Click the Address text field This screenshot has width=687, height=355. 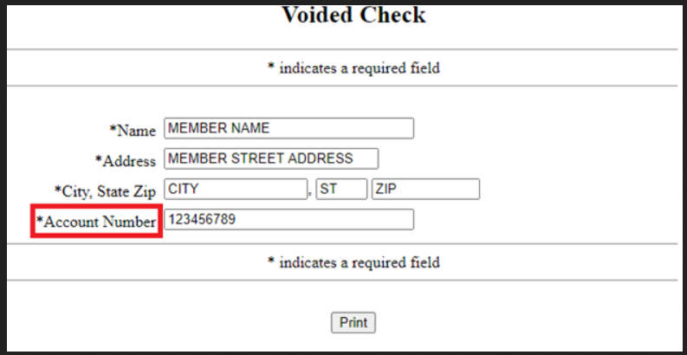[x=271, y=158]
